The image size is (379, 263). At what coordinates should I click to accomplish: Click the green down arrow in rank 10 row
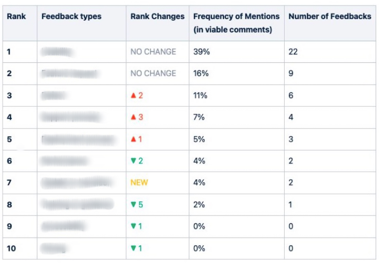(134, 248)
